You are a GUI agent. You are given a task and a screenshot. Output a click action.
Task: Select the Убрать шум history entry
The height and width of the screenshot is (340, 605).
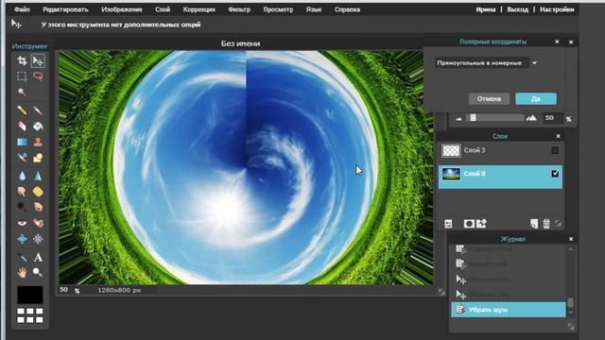[x=509, y=310]
